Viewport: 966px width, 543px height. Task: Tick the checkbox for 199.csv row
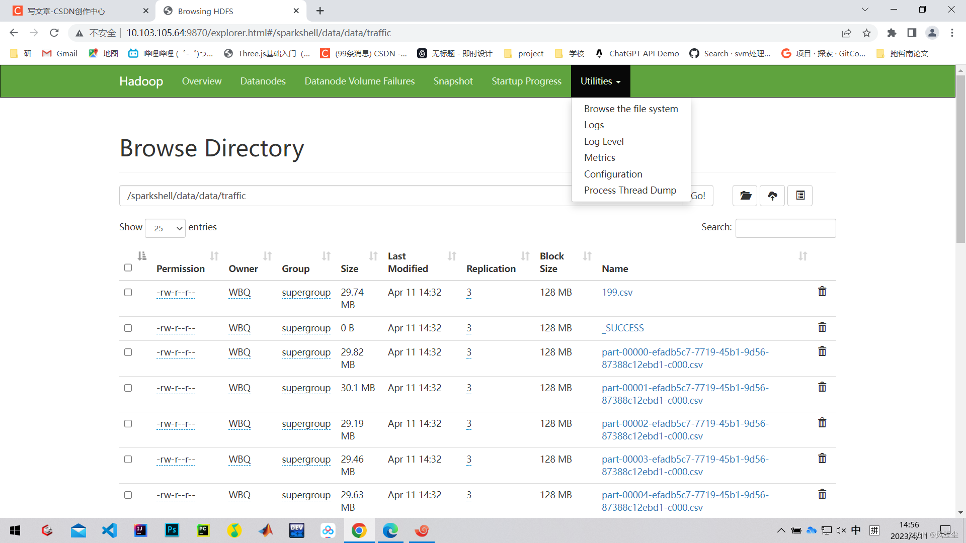(128, 293)
